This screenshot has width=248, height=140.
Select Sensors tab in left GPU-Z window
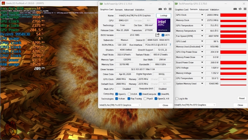click(x=119, y=10)
